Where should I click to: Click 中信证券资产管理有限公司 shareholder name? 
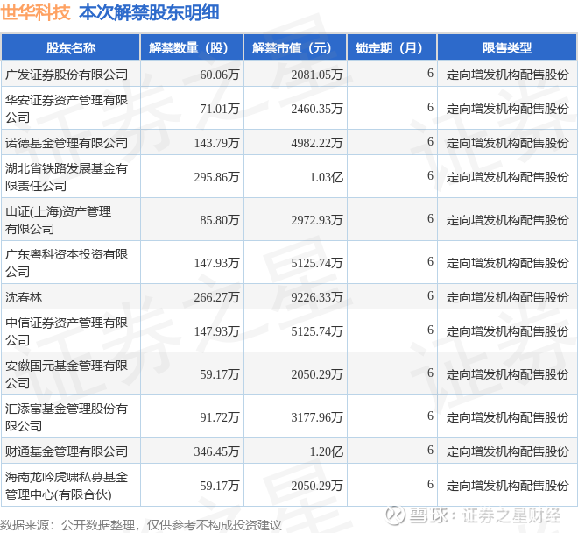pos(67,331)
